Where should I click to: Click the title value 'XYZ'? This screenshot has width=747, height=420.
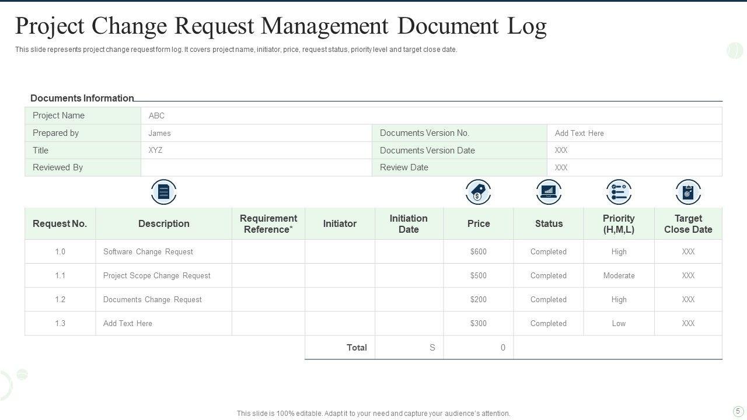[x=155, y=150]
